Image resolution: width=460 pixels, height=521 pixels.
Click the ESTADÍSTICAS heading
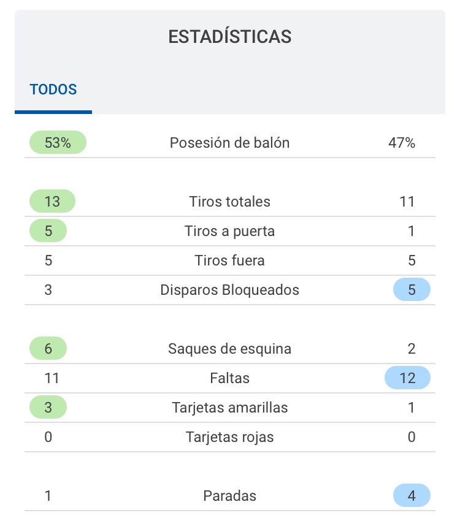(x=230, y=37)
